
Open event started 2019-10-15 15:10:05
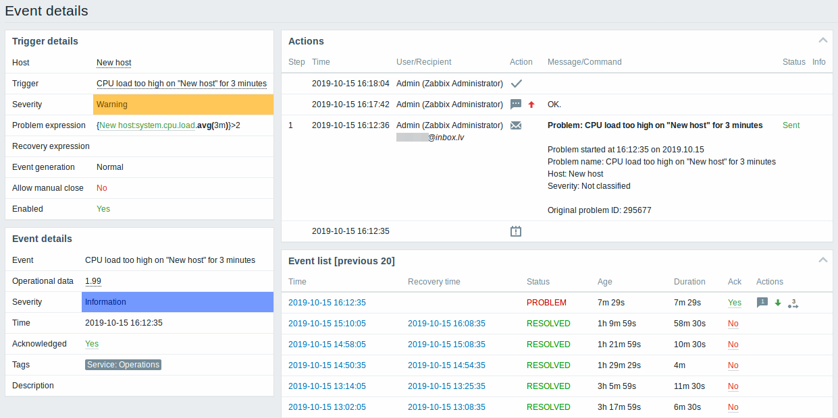[x=327, y=324]
